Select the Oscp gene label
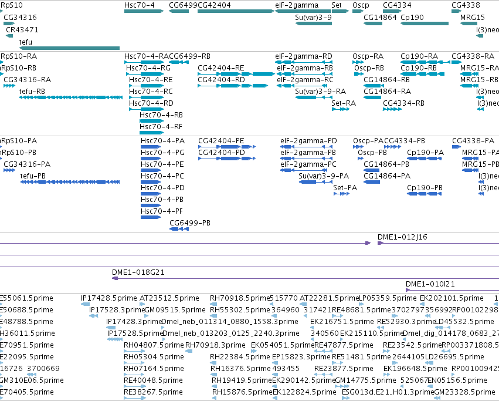The height and width of the screenshot is (401, 499). [361, 5]
